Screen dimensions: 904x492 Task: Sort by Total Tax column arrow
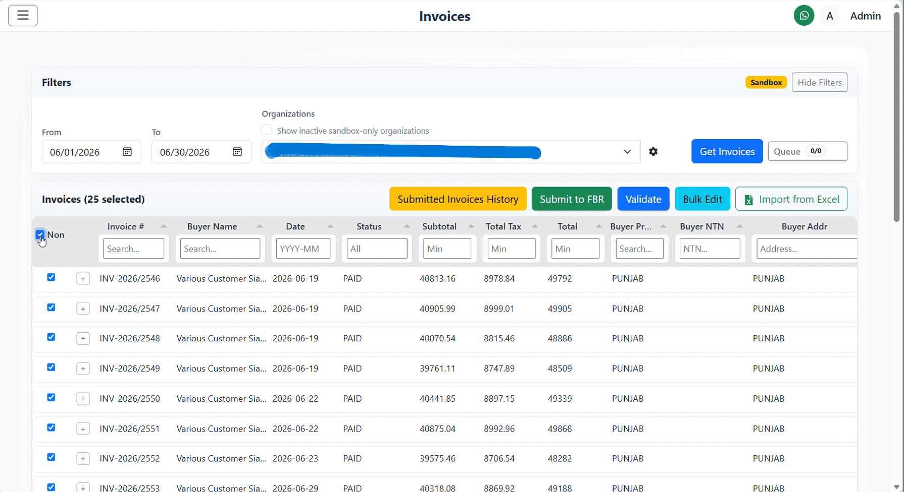click(535, 226)
